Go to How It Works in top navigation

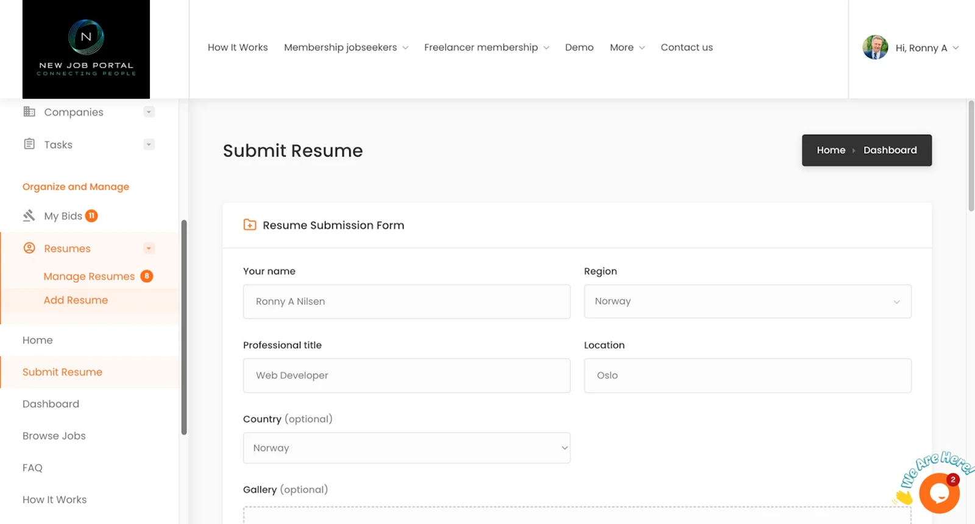tap(238, 48)
